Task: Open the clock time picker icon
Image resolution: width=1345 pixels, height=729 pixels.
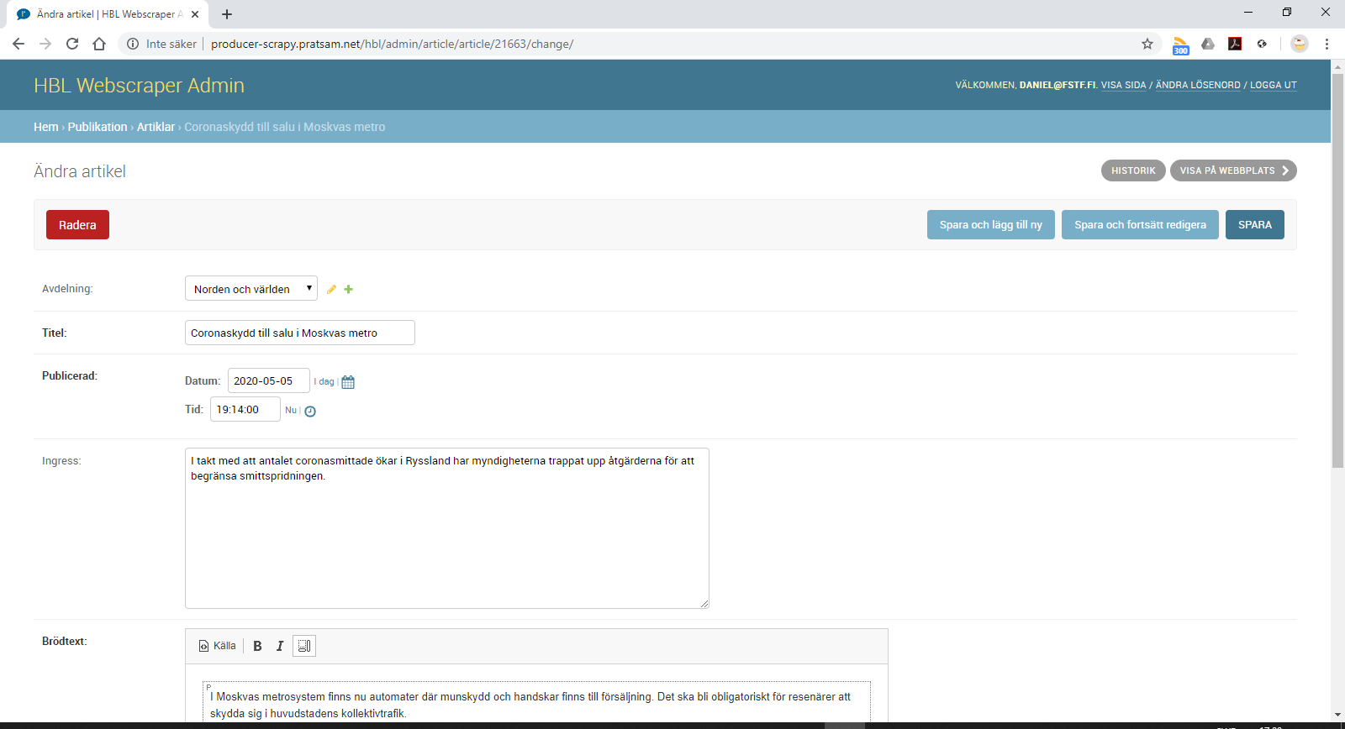Action: click(310, 412)
